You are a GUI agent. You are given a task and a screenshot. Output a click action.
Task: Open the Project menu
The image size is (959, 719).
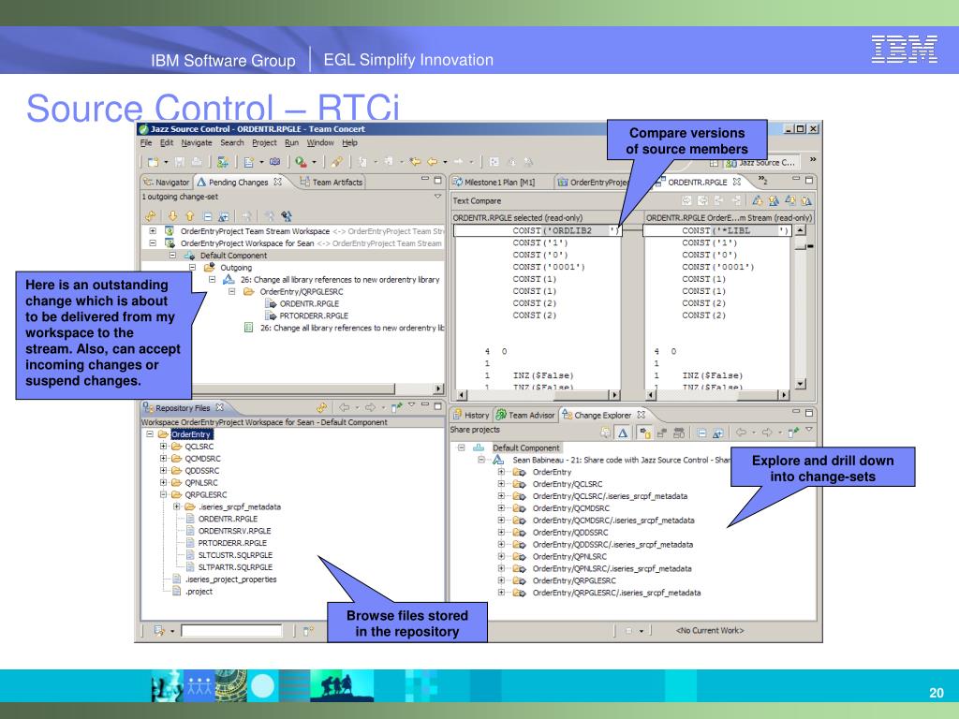(x=264, y=142)
